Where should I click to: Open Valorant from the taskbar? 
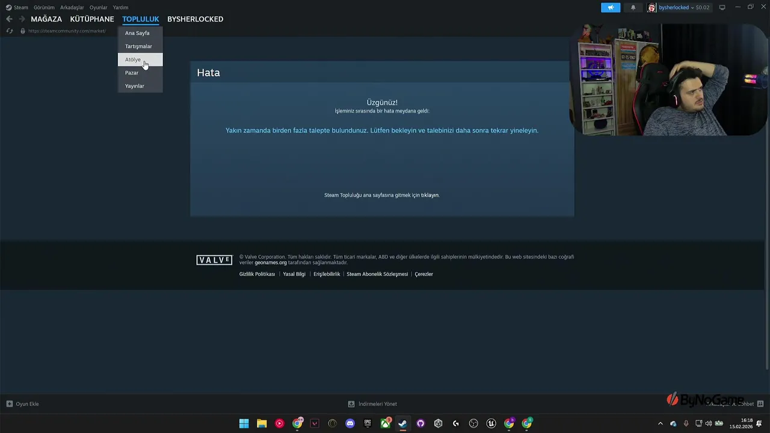tap(315, 423)
